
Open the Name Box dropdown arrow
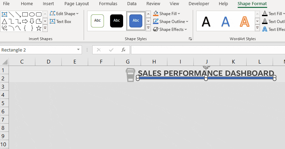coord(79,50)
